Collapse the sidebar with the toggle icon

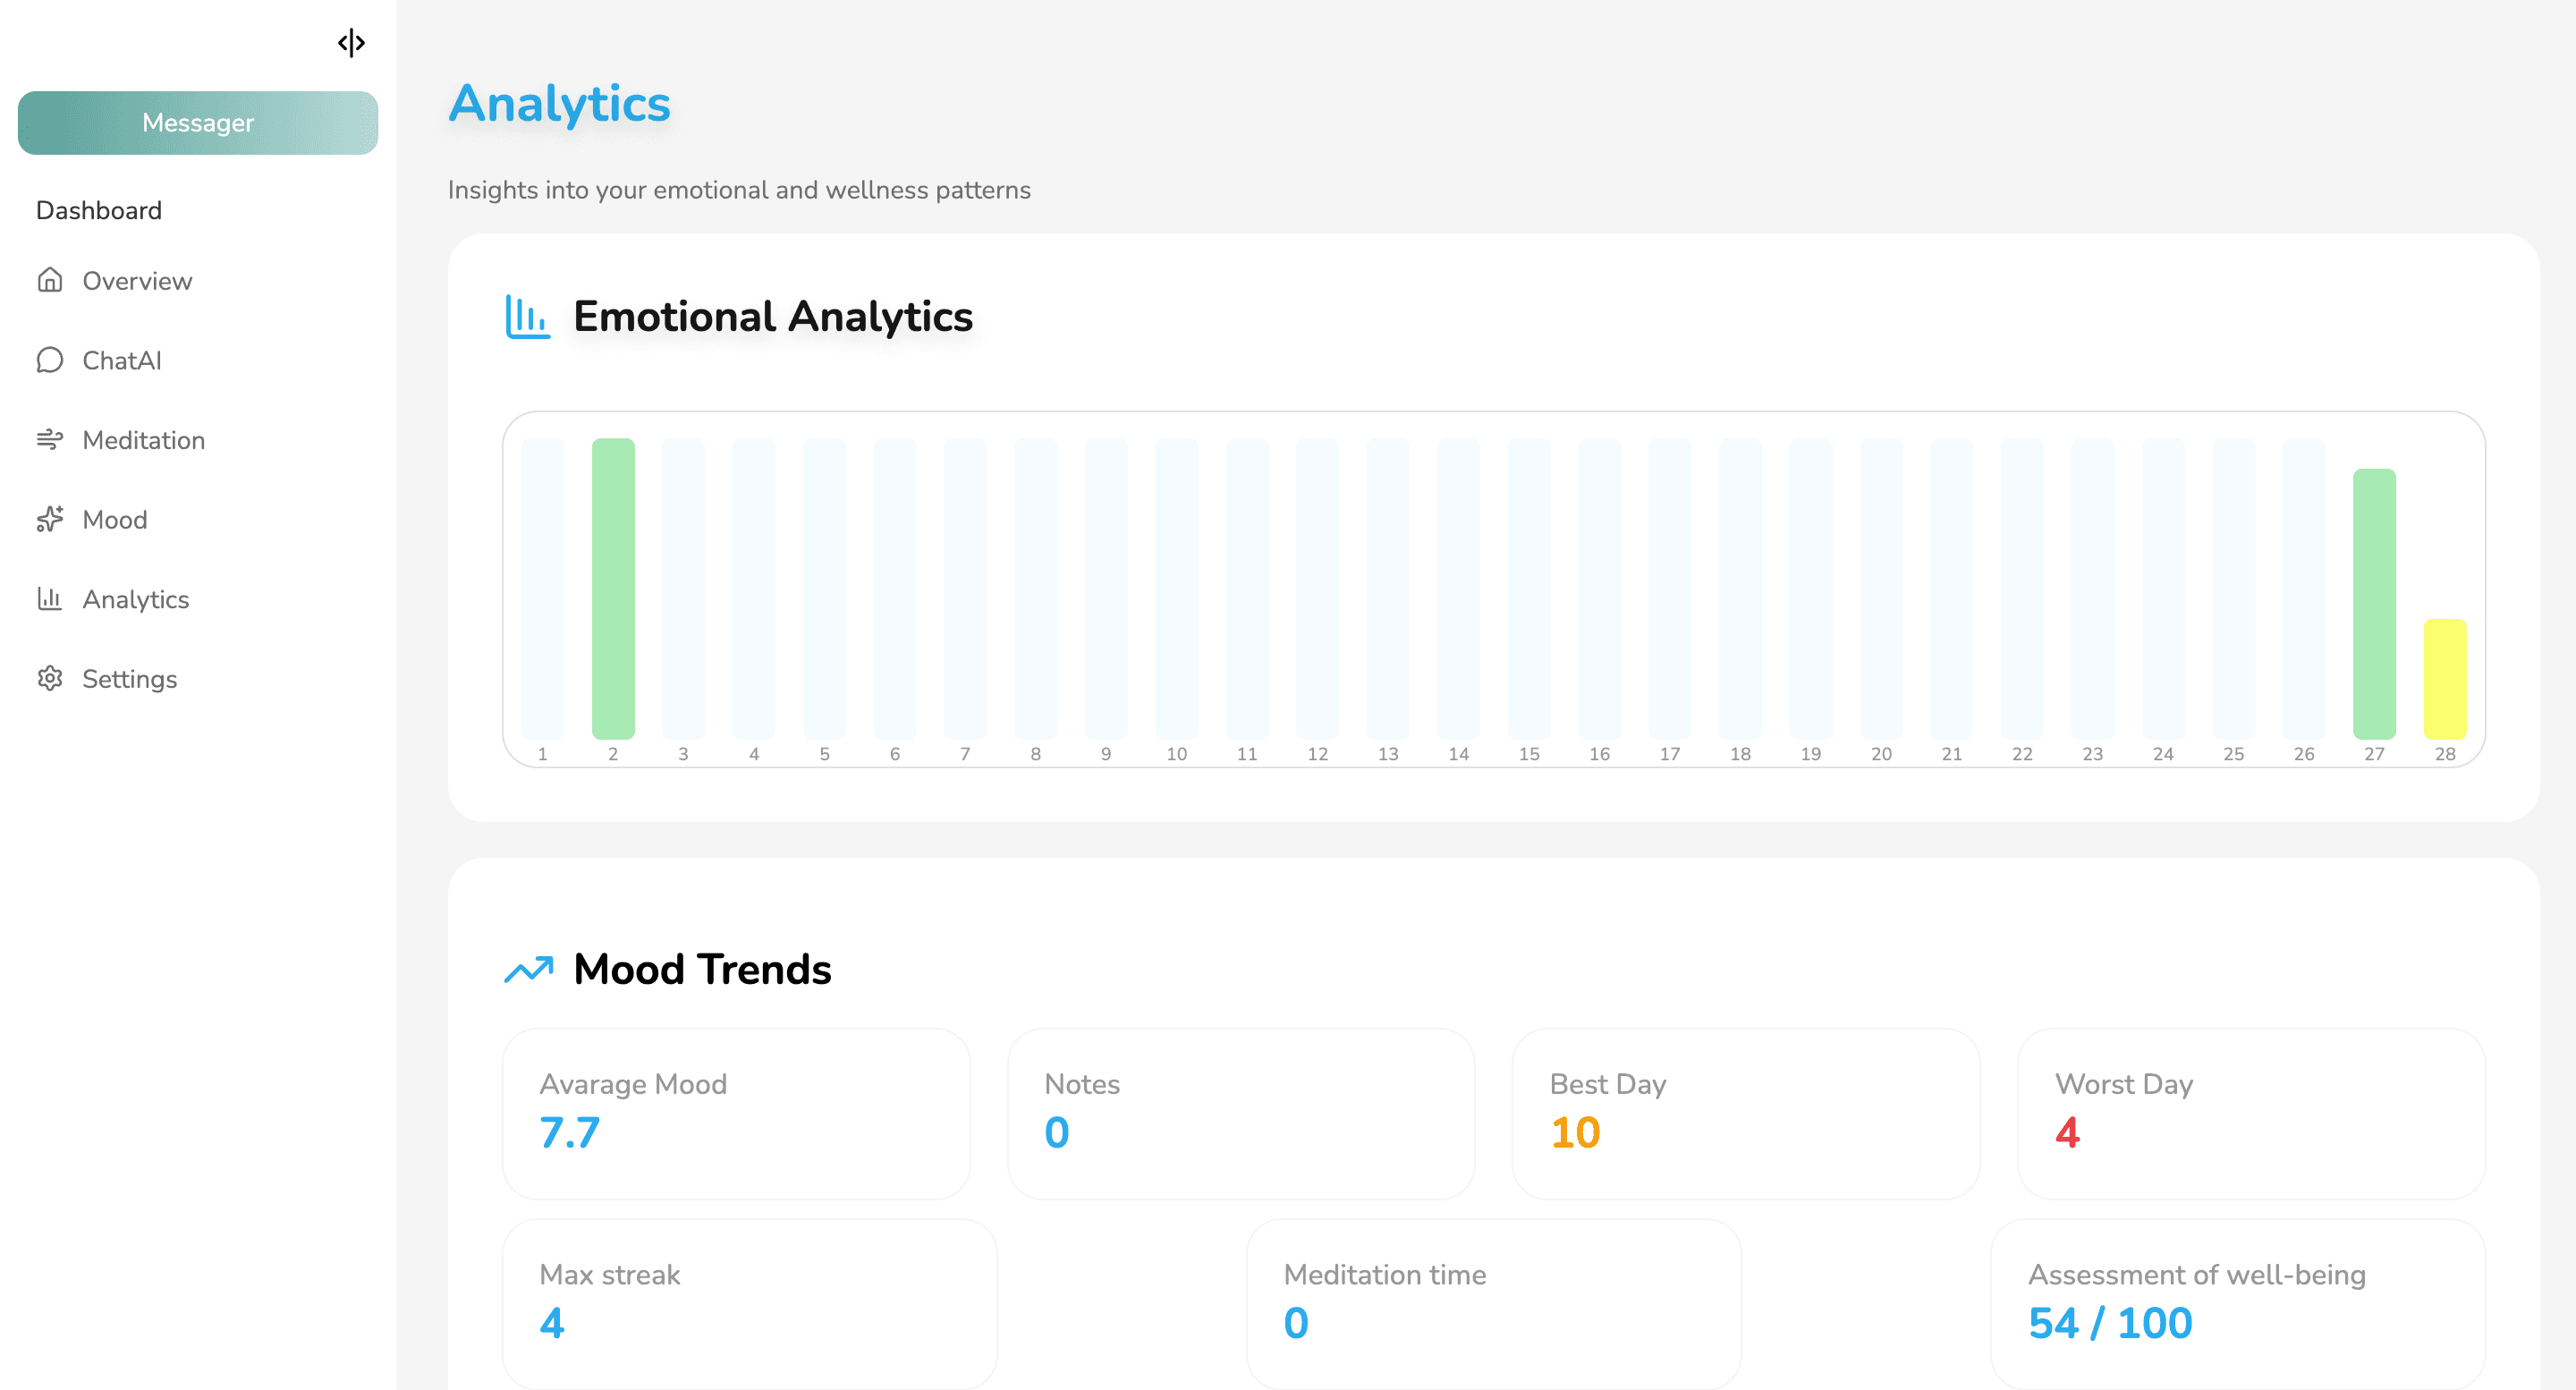(351, 43)
